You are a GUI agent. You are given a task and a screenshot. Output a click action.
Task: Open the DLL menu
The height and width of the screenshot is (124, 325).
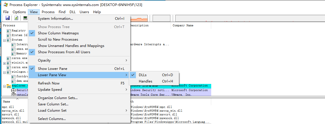point(72,12)
